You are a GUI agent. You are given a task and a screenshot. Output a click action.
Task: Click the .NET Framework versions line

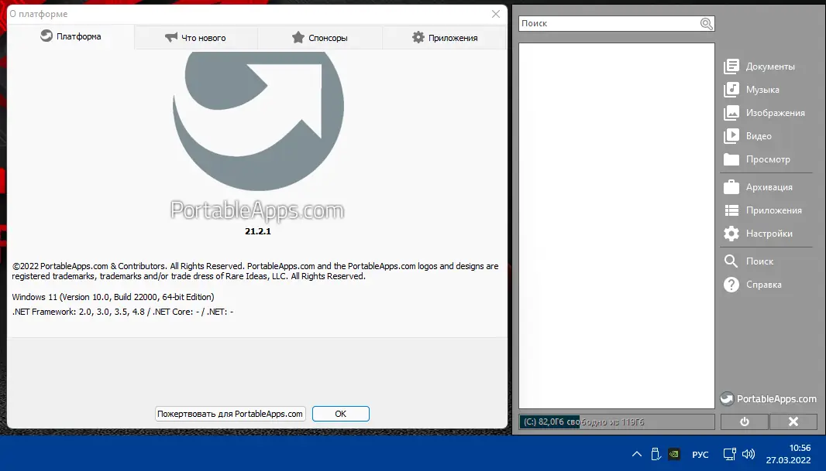122,312
